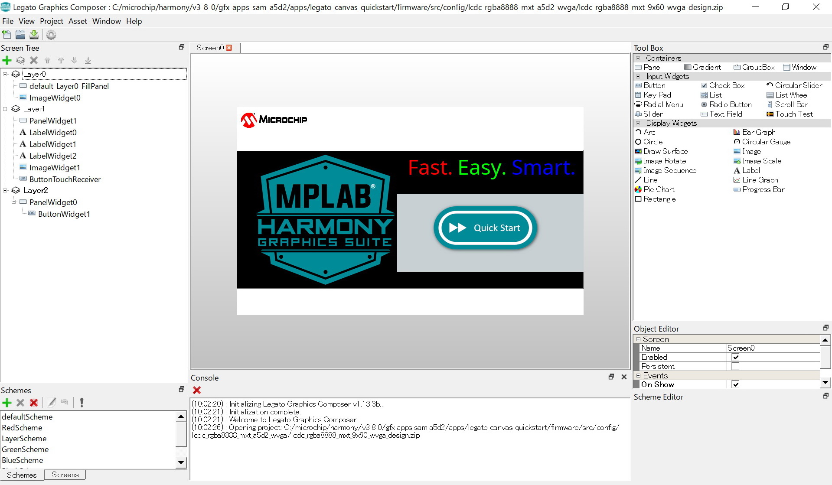Click the Open Project folder icon
Image resolution: width=832 pixels, height=485 pixels.
point(20,35)
